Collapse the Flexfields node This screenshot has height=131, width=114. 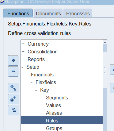point(32,83)
